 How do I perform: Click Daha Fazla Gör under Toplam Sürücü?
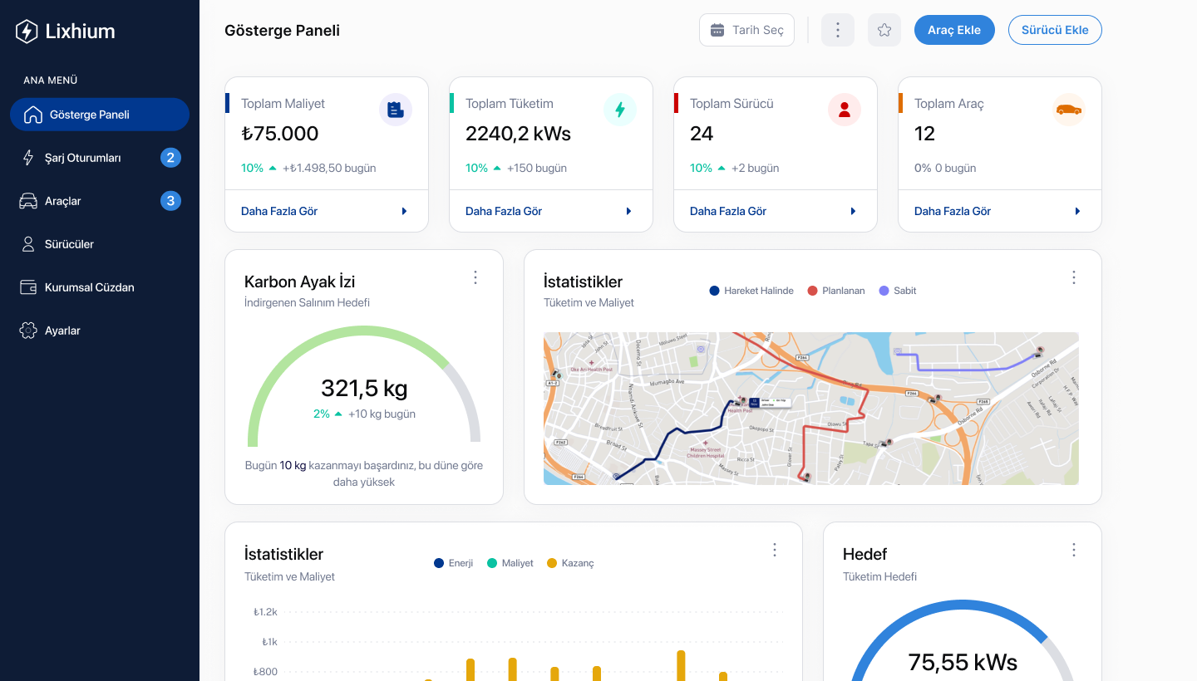[x=728, y=212]
